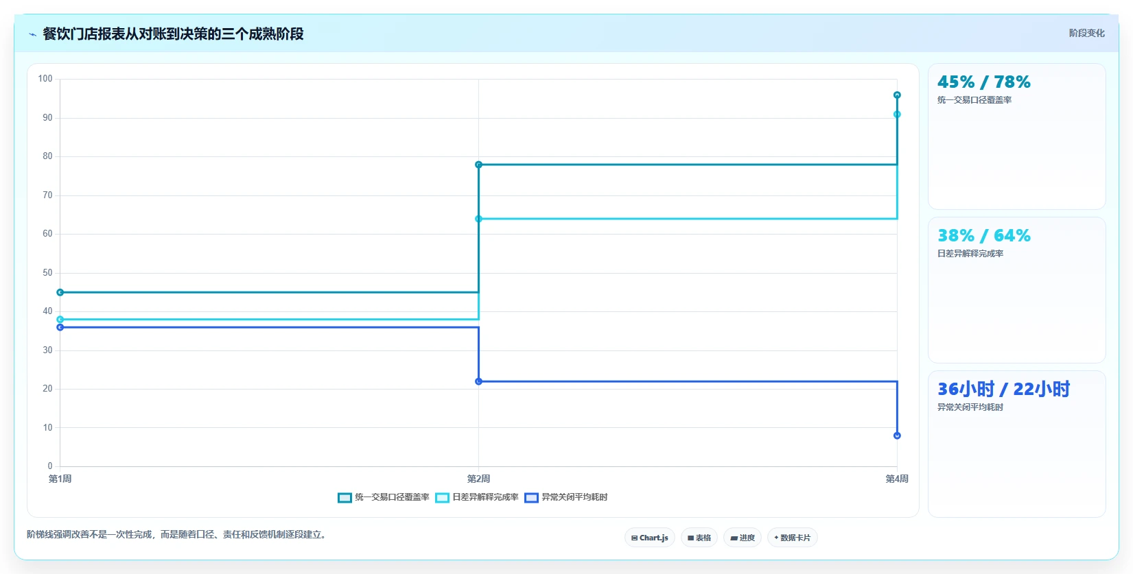1133x574 pixels.
Task: Click the 第1周 data point at 45
Action: [60, 292]
